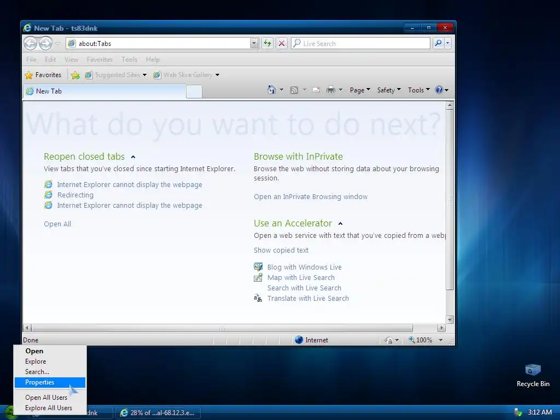560x420 pixels.
Task: Click the Back navigation arrow
Action: coord(31,44)
